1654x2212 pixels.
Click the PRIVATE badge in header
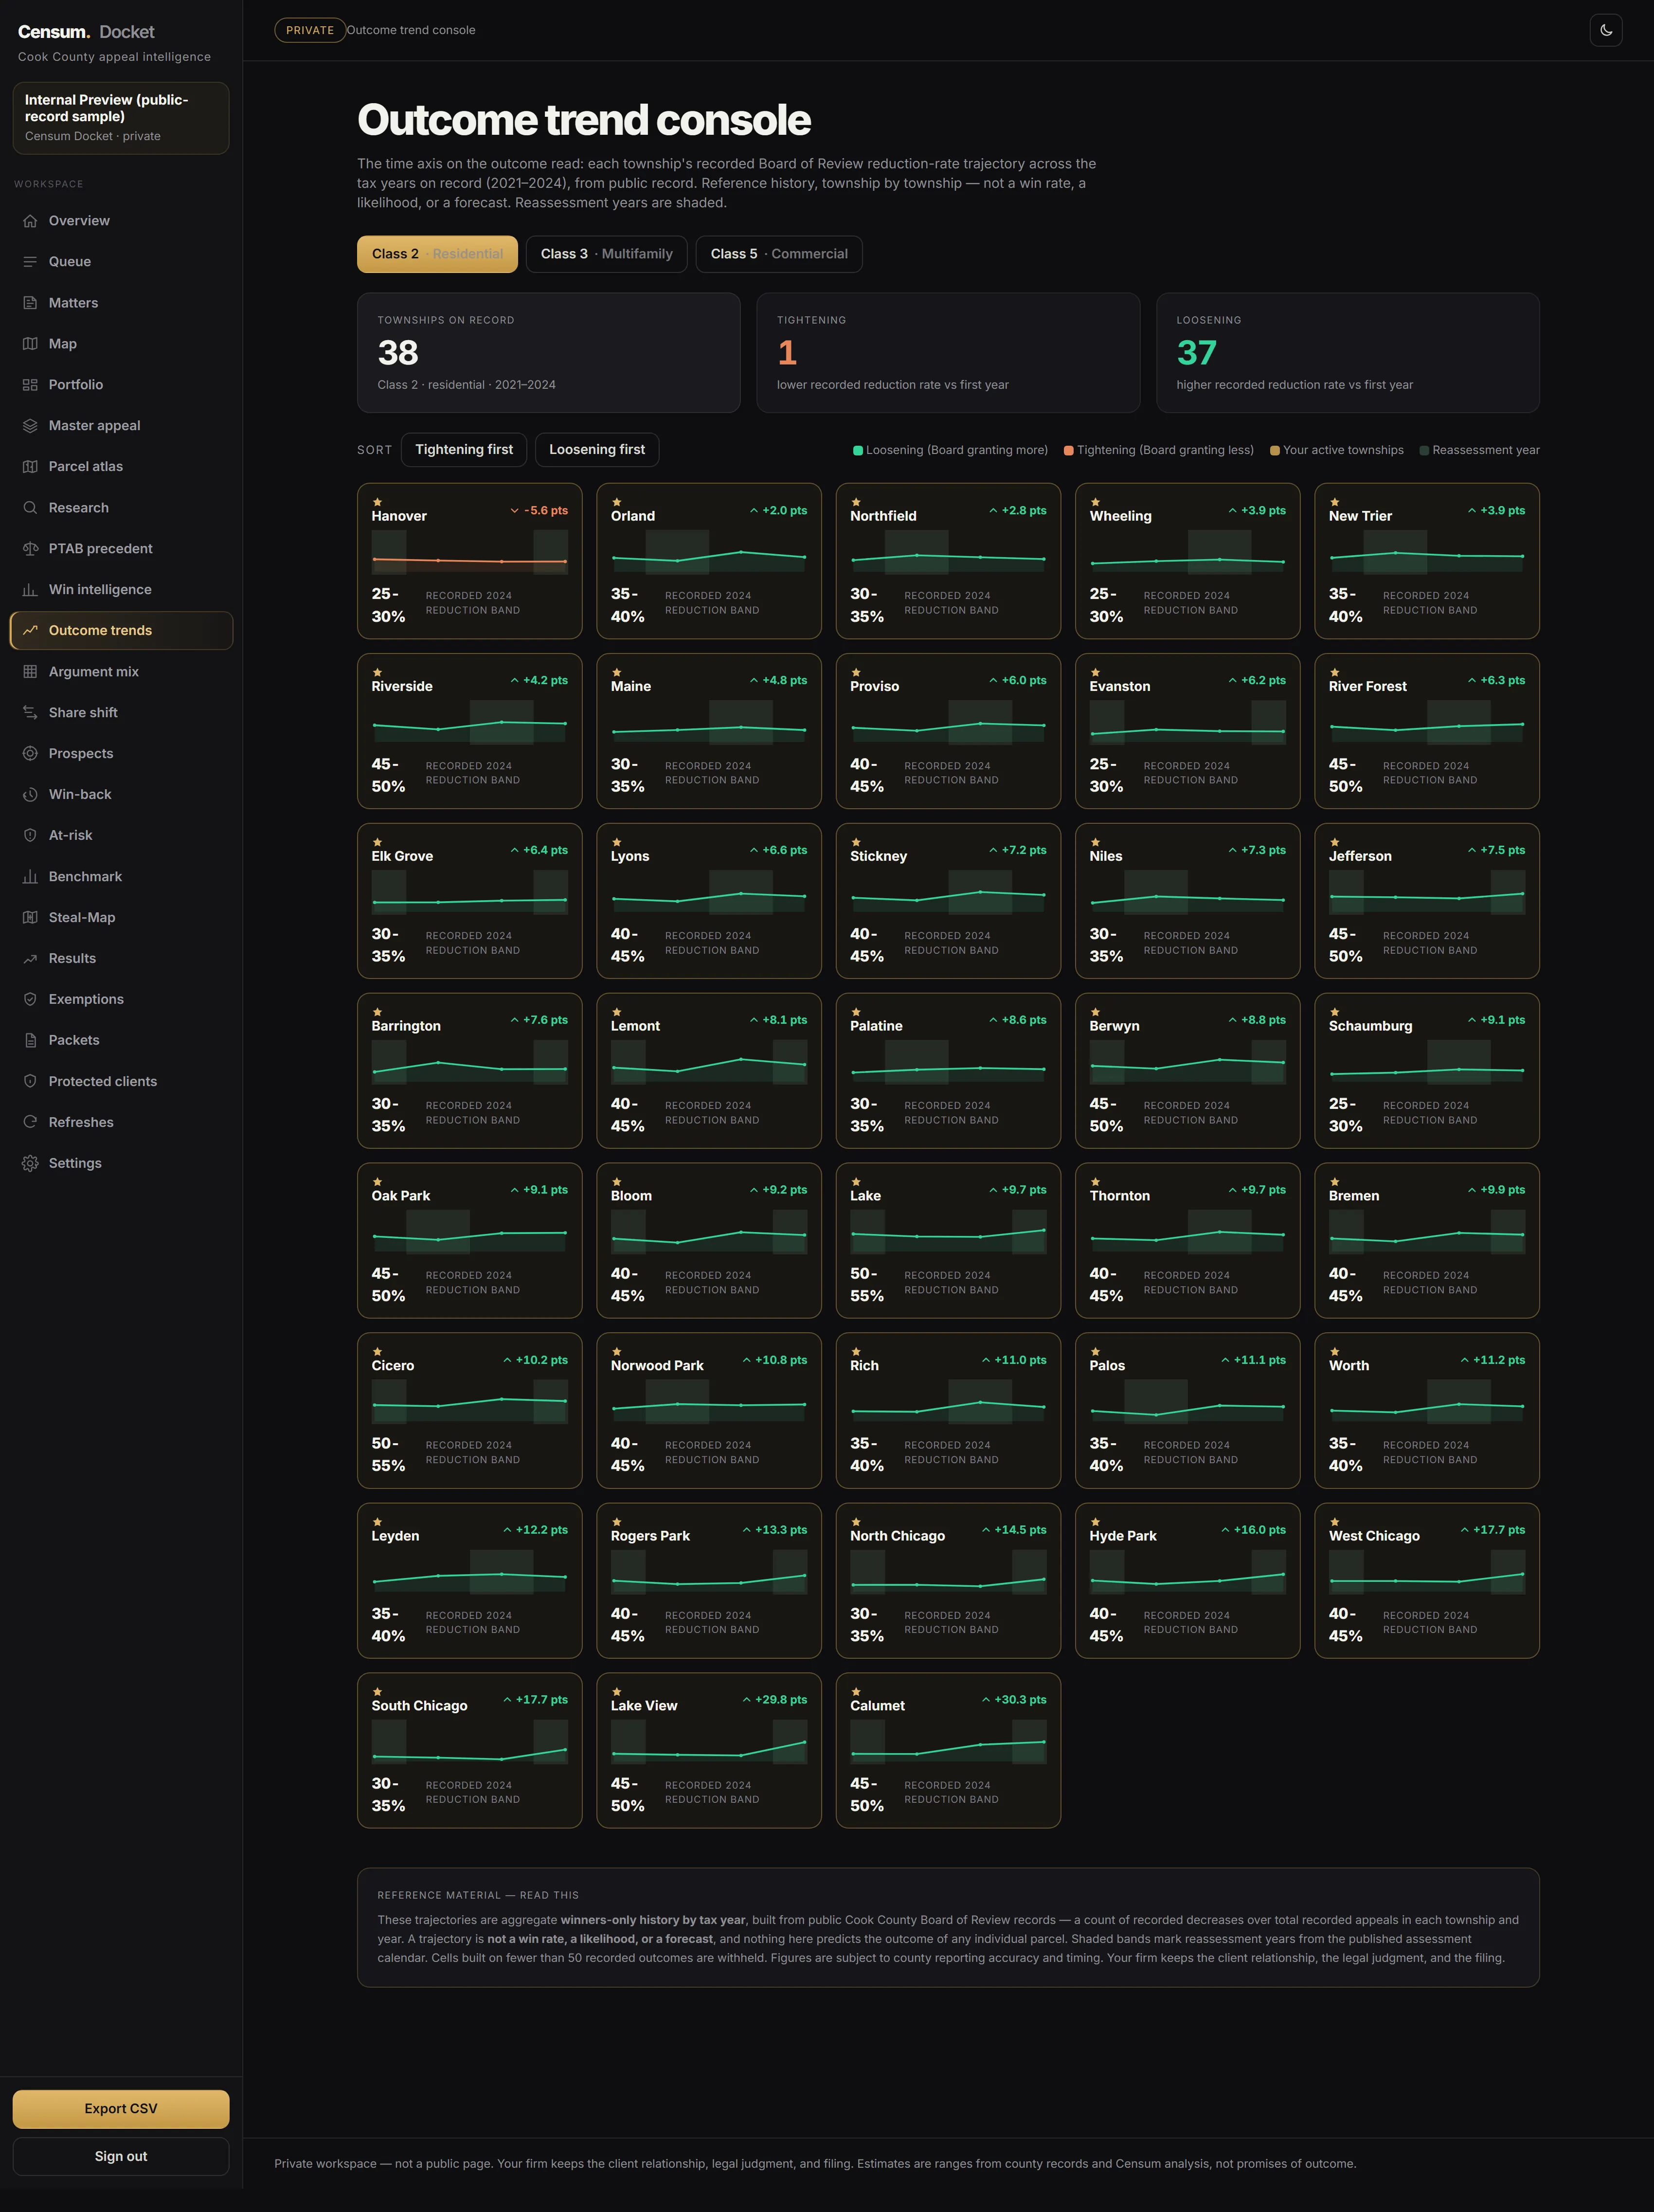pyautogui.click(x=310, y=30)
